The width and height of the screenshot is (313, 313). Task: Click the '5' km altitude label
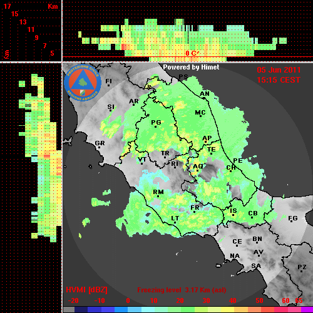[x=52, y=53]
